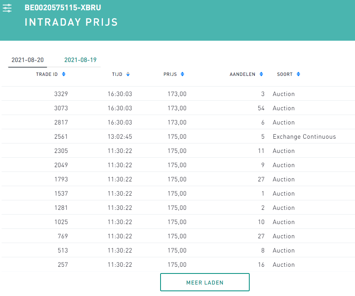
Task: Open the filter settings sliders icon
Action: coord(7,8)
